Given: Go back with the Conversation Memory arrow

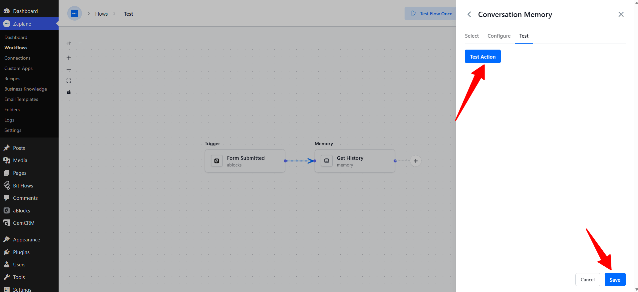Looking at the screenshot, I should 469,14.
